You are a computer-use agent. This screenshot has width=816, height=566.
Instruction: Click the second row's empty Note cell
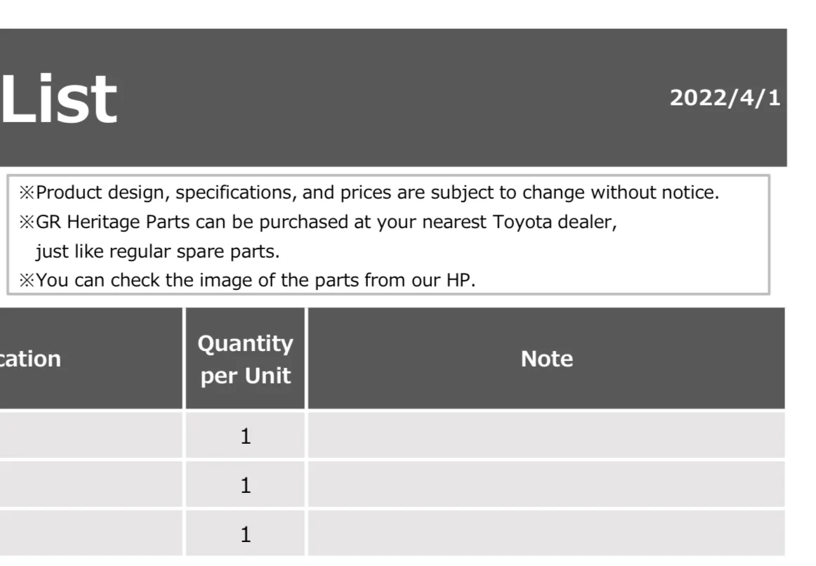click(546, 484)
